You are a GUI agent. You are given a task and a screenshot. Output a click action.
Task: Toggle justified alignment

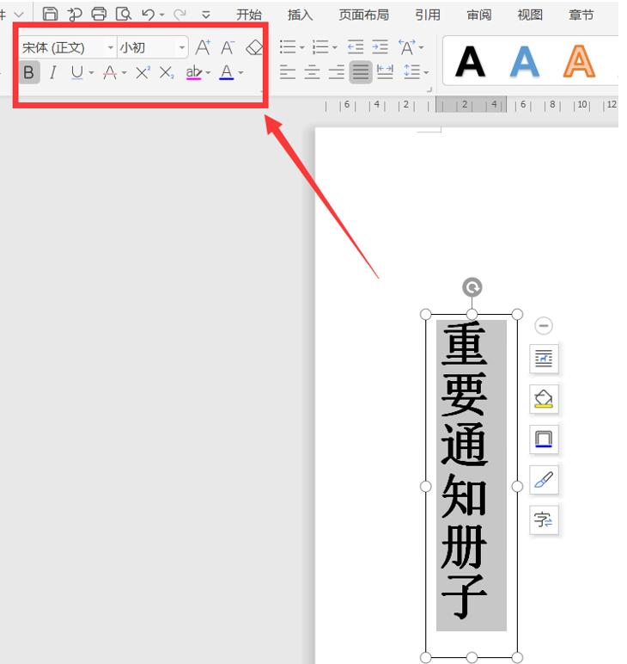(361, 72)
